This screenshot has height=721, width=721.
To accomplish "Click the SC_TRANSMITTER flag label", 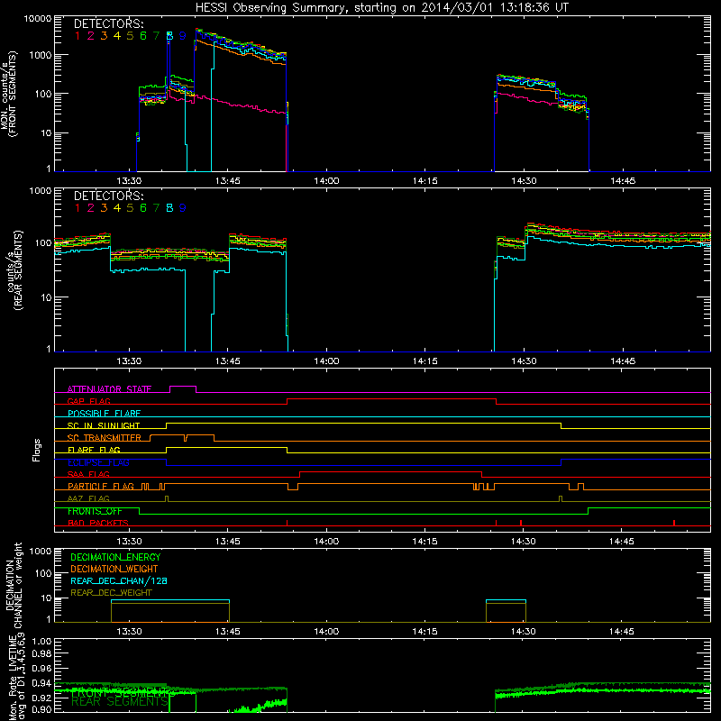I will click(x=105, y=438).
